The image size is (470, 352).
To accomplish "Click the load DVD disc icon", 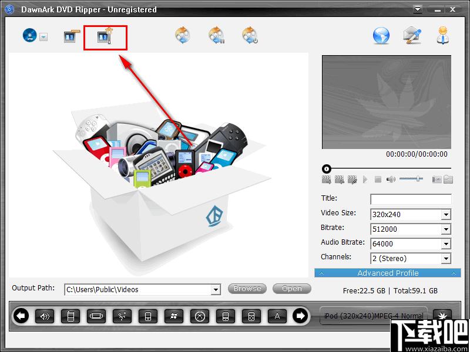I will coord(29,36).
